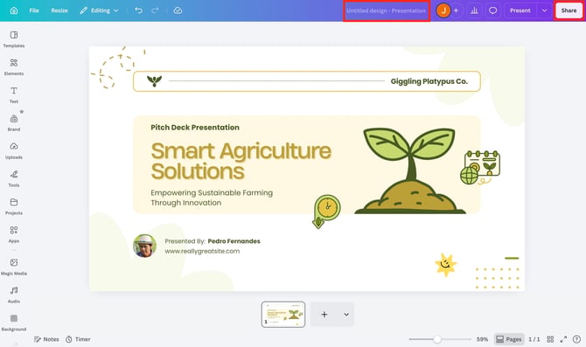Redo the last action
Viewport: 586px width, 347px height.
[x=155, y=10]
